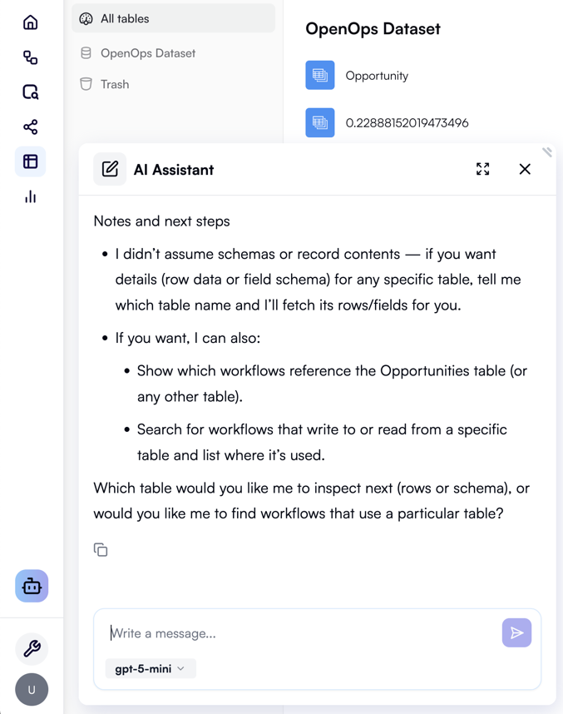Open the workflows icon in the sidebar

30,57
